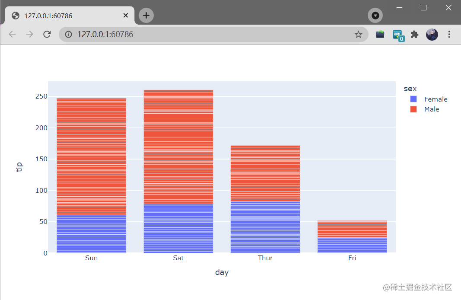Click the Fri x-axis label
Screen dimensions: 461x300
[352, 258]
